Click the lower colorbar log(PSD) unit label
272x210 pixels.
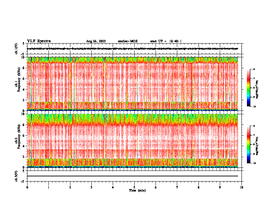point(257,146)
